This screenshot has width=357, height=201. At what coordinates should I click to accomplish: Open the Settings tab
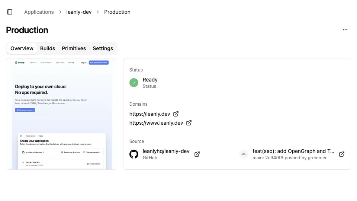(103, 48)
